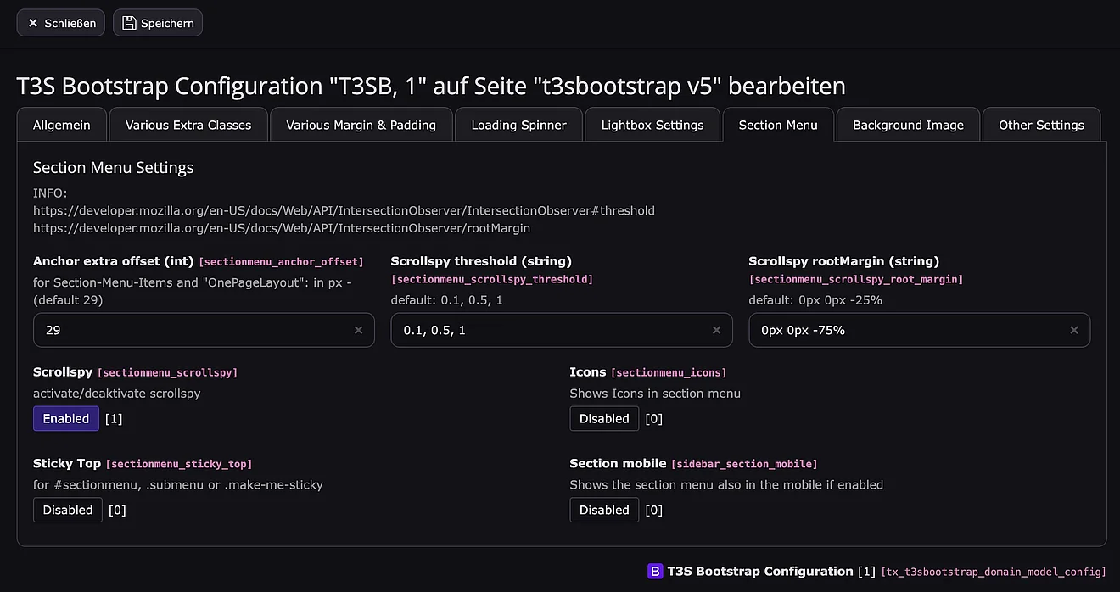This screenshot has width=1120, height=592.
Task: Open Various Margin & Padding tab
Action: click(x=361, y=125)
